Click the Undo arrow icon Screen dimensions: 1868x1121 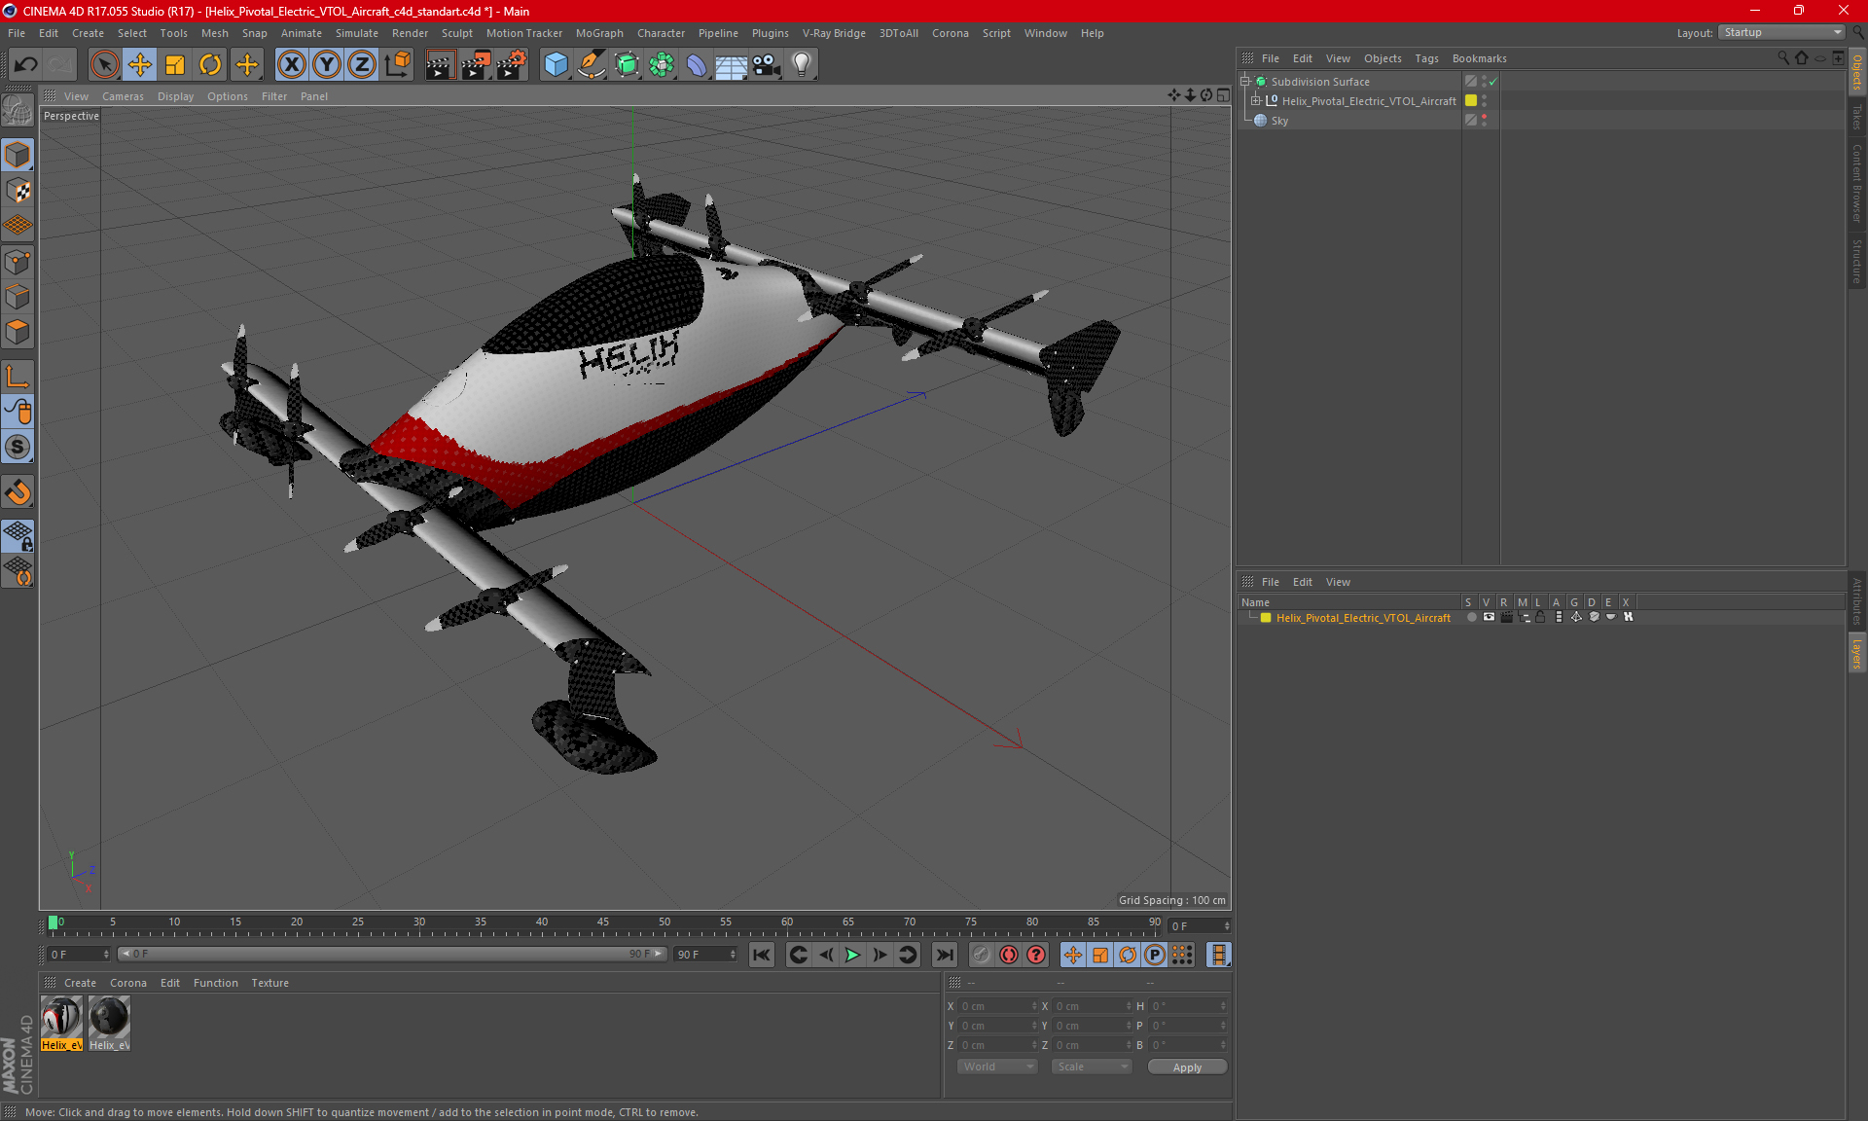tap(26, 65)
